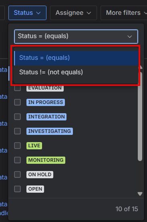
Task: Choose 'Status != (not equals)' option
Action: point(76,72)
